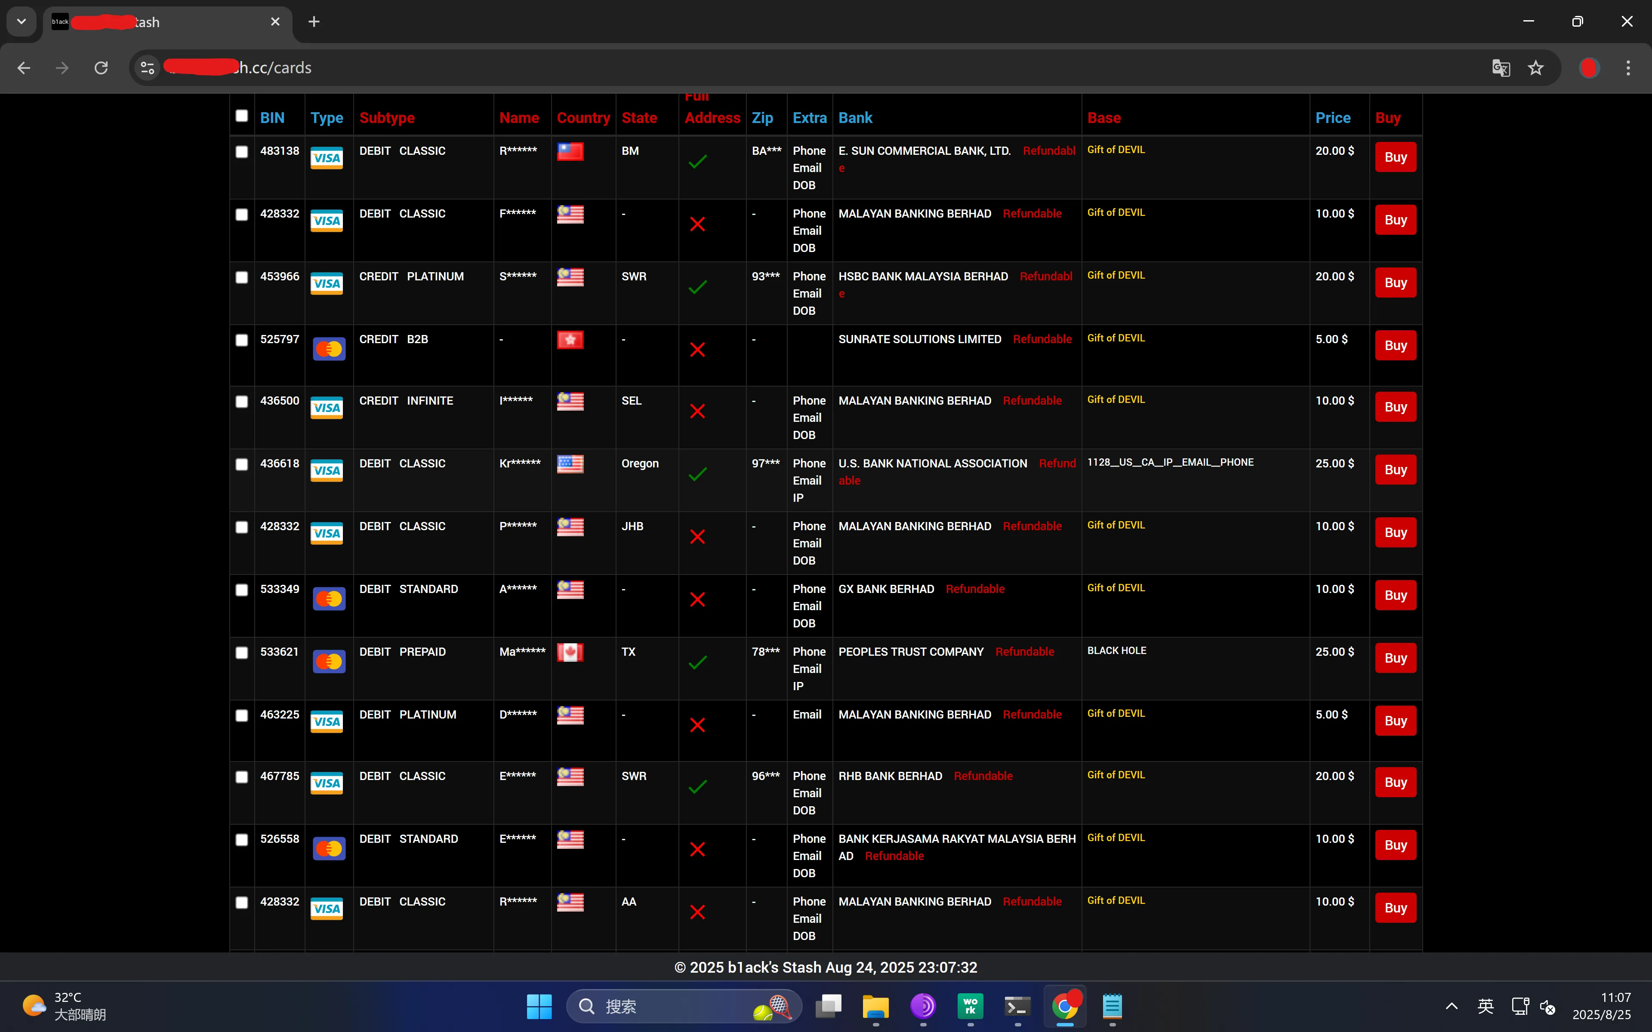Open the terminal app in taskbar
This screenshot has width=1652, height=1032.
pyautogui.click(x=1018, y=1006)
